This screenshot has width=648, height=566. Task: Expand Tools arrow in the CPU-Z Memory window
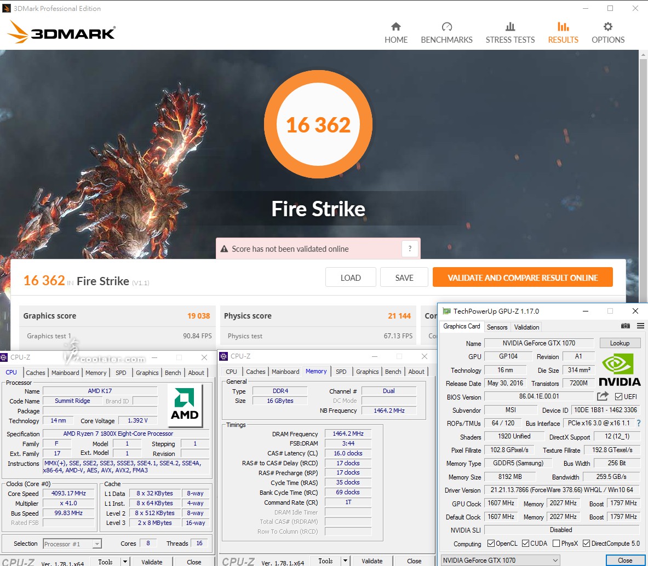(345, 561)
